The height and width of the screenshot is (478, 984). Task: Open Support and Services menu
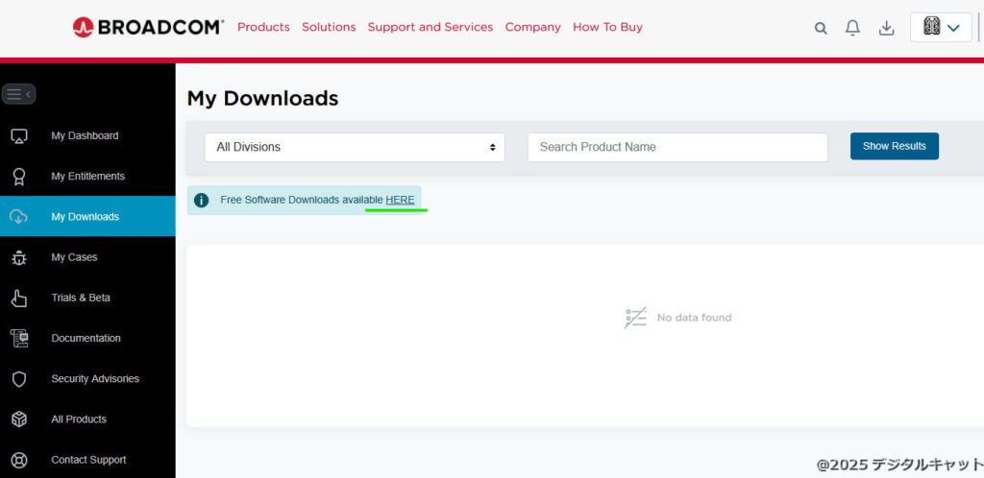point(430,27)
